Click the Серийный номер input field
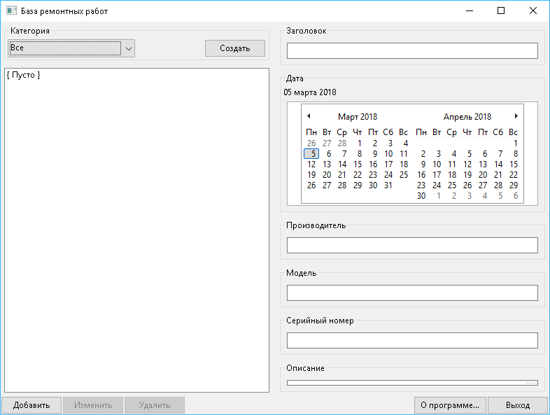 coord(411,340)
